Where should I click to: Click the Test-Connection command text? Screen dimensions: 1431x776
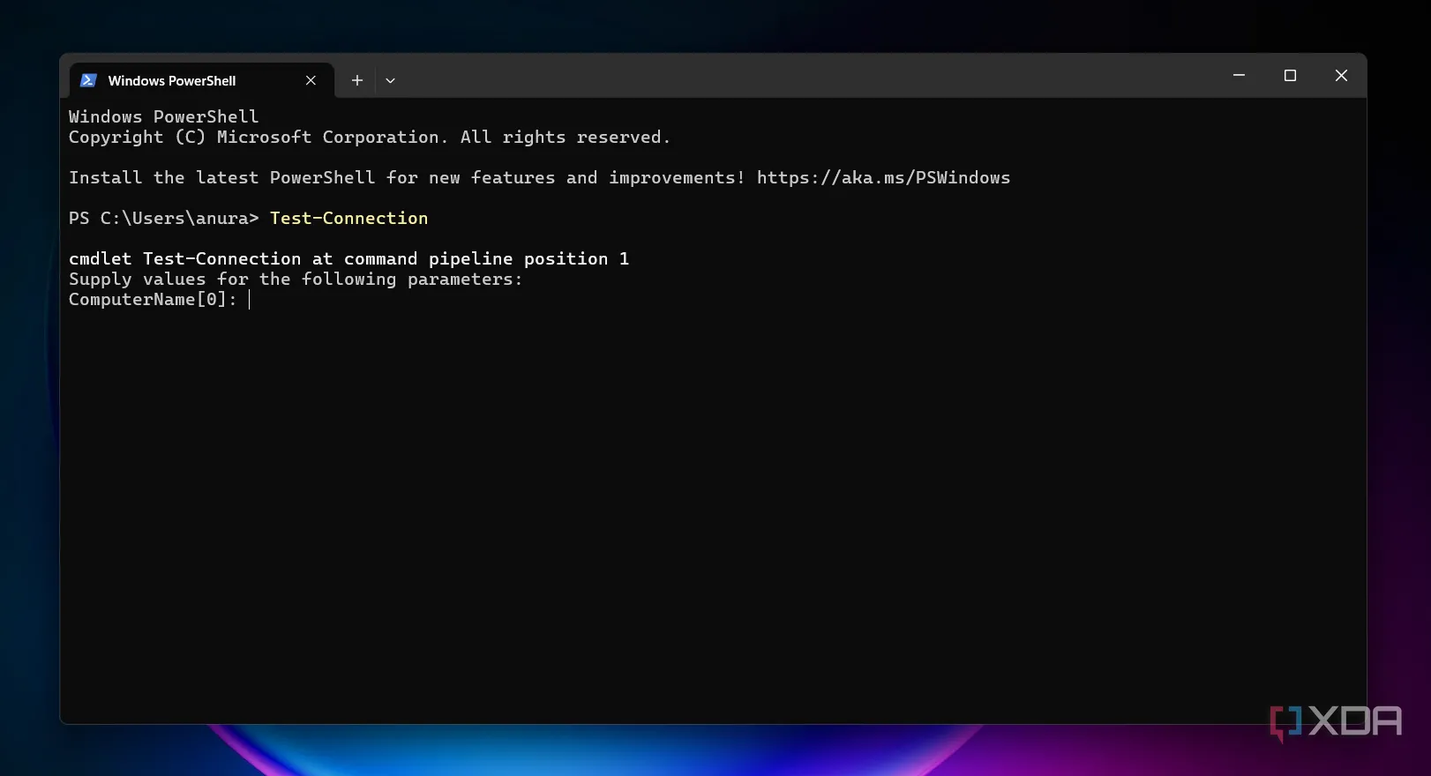pos(348,218)
